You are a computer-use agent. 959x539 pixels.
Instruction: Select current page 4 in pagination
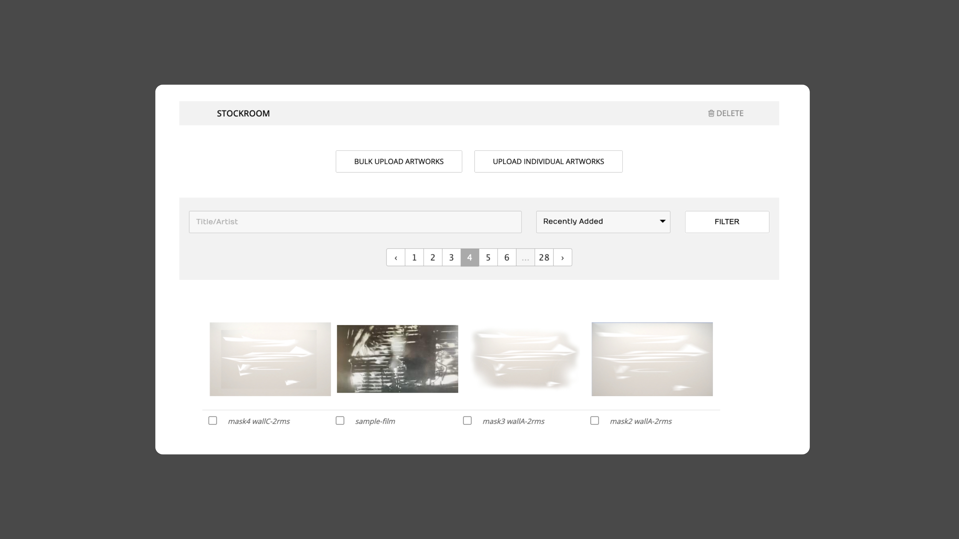pos(470,257)
